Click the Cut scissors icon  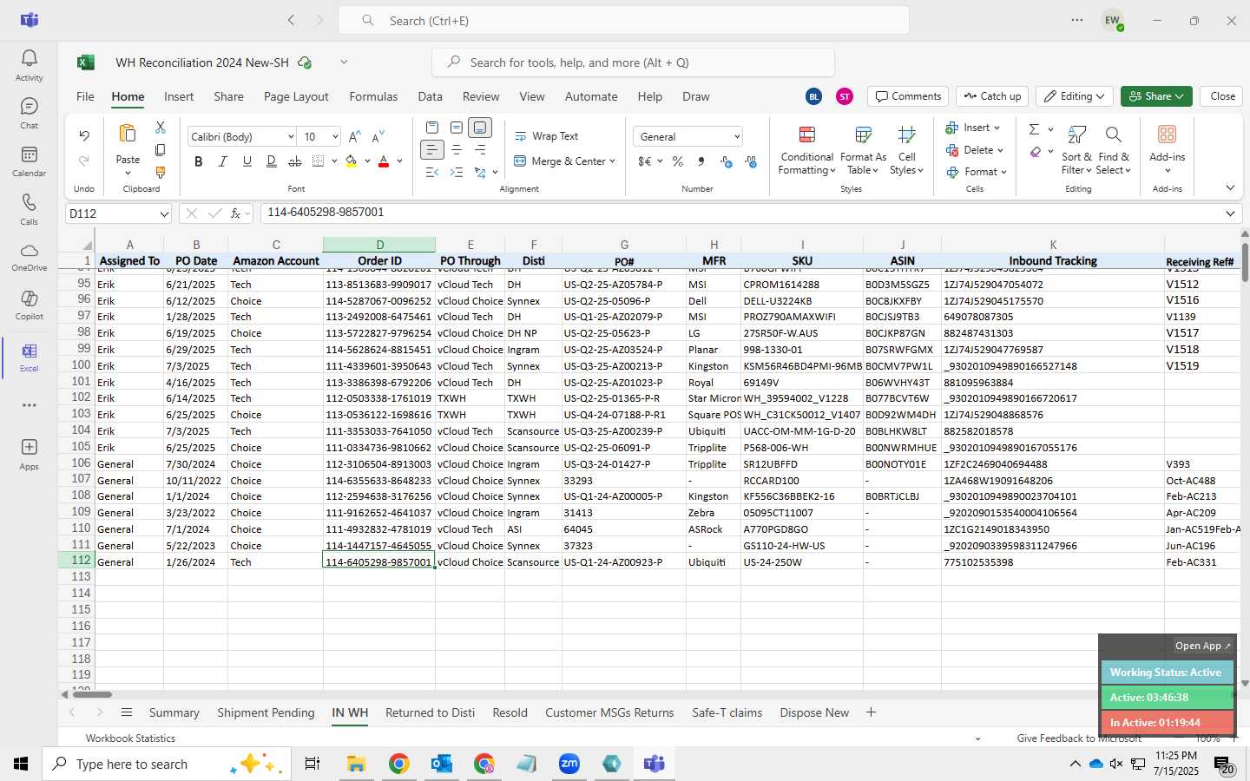(160, 128)
